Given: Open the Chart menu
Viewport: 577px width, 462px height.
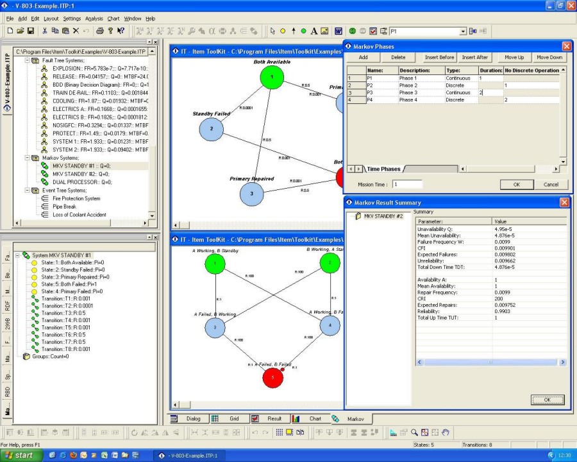Looking at the screenshot, I should click(113, 19).
